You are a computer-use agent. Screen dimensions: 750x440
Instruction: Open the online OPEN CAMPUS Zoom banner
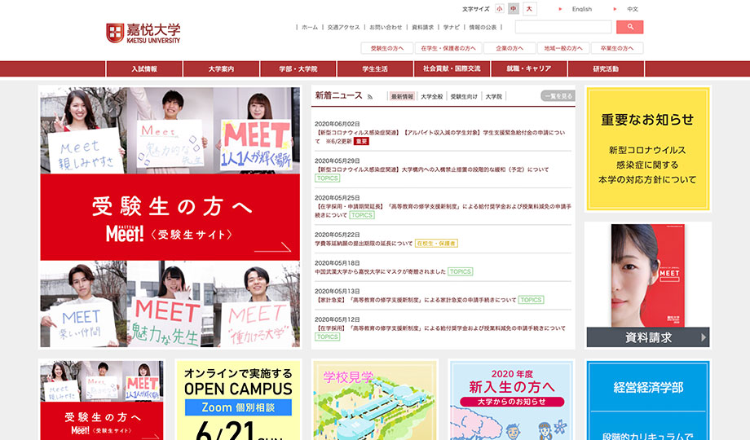coord(238,400)
